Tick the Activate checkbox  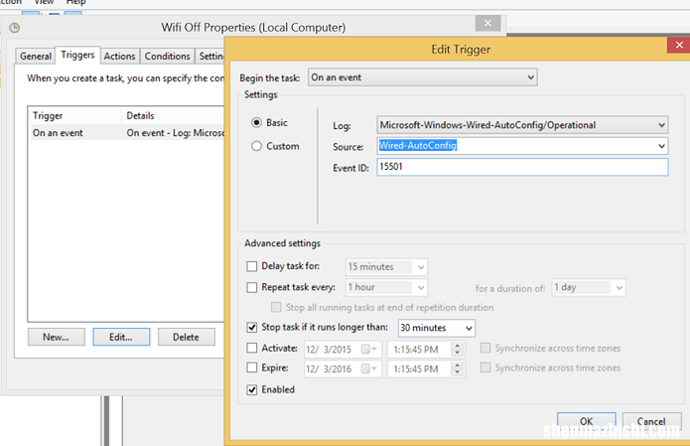pos(252,348)
